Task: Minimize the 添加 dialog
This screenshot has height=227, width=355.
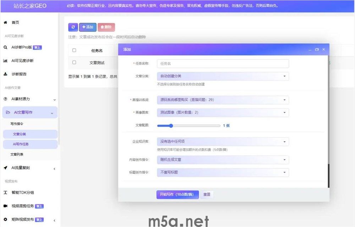Action: [x=310, y=50]
